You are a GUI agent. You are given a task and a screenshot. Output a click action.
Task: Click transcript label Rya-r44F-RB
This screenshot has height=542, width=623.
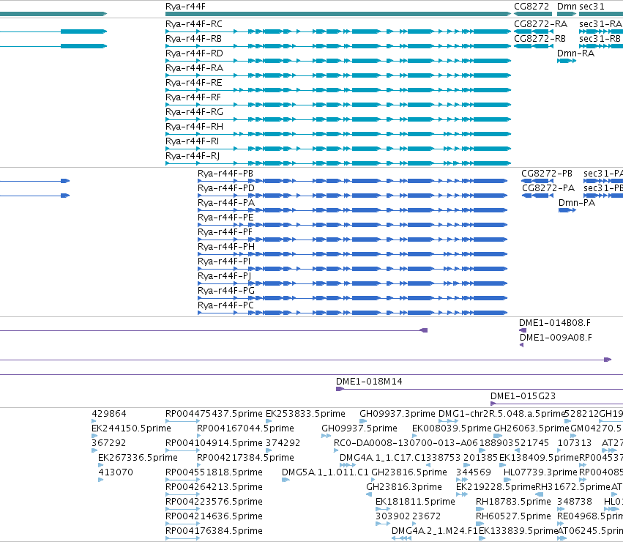[193, 39]
